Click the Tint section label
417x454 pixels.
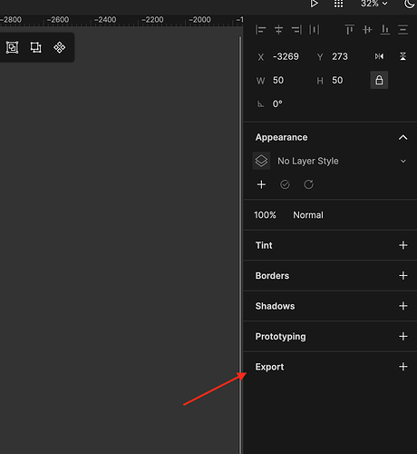(264, 245)
